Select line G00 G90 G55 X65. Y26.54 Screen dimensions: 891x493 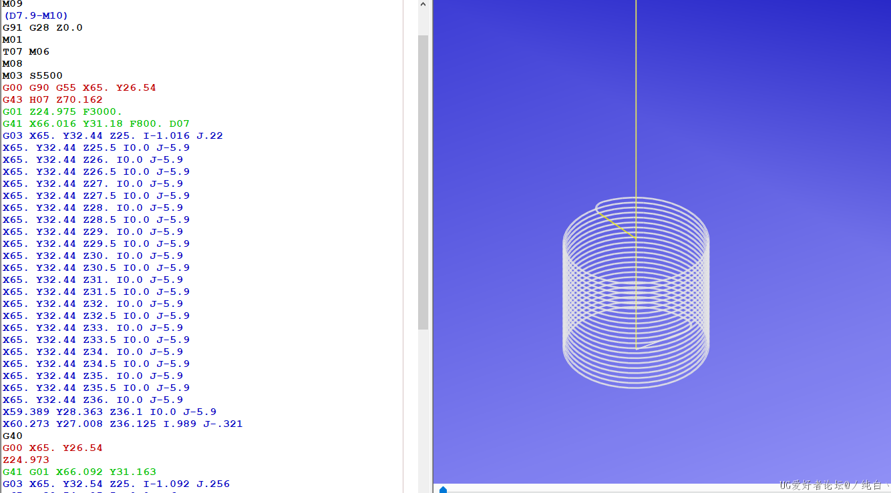pyautogui.click(x=79, y=87)
